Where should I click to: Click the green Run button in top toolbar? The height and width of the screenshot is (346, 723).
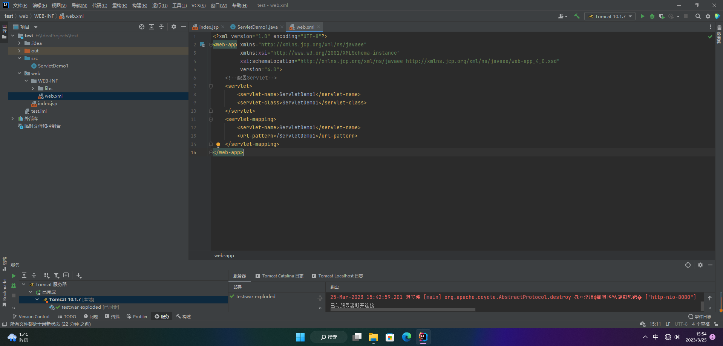click(x=642, y=16)
